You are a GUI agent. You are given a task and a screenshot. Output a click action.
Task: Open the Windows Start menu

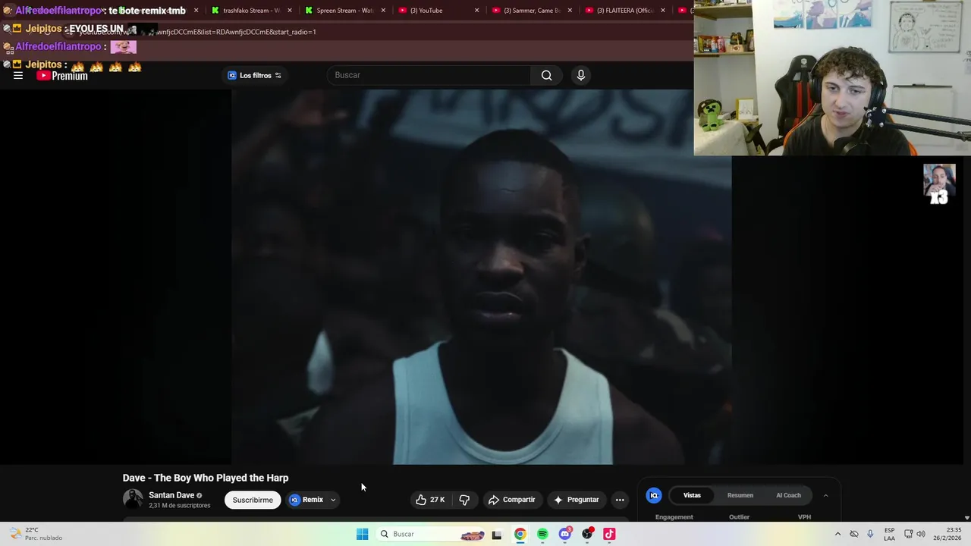[362, 534]
